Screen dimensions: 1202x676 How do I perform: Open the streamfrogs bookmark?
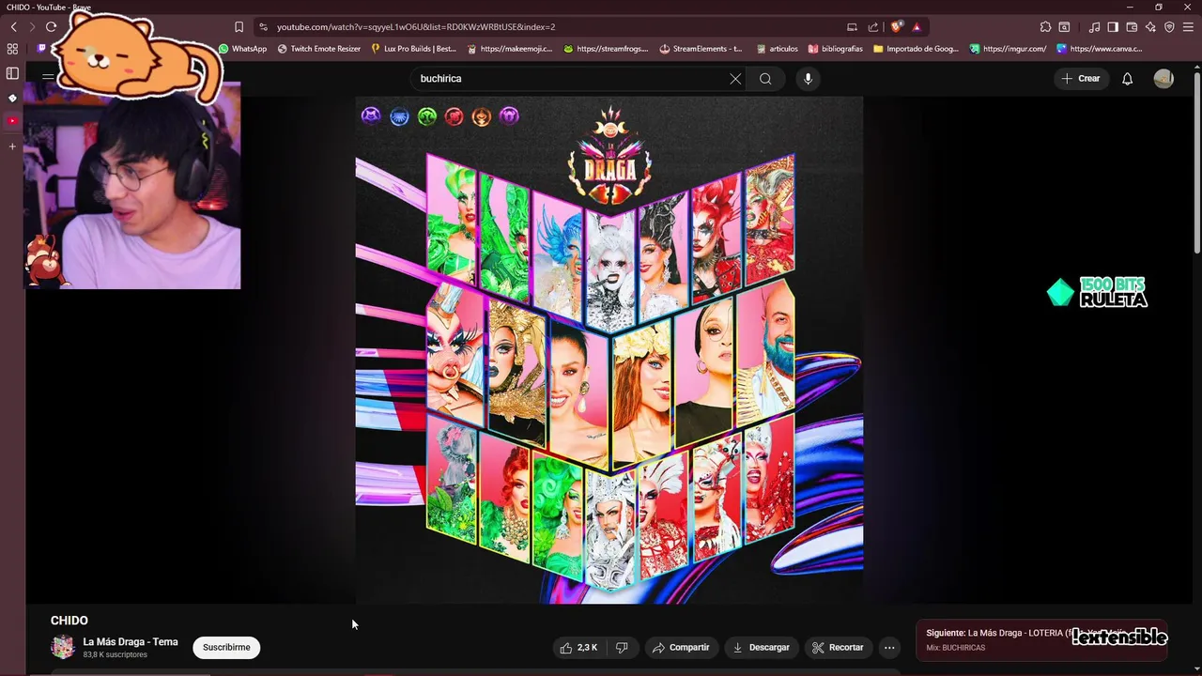[607, 49]
